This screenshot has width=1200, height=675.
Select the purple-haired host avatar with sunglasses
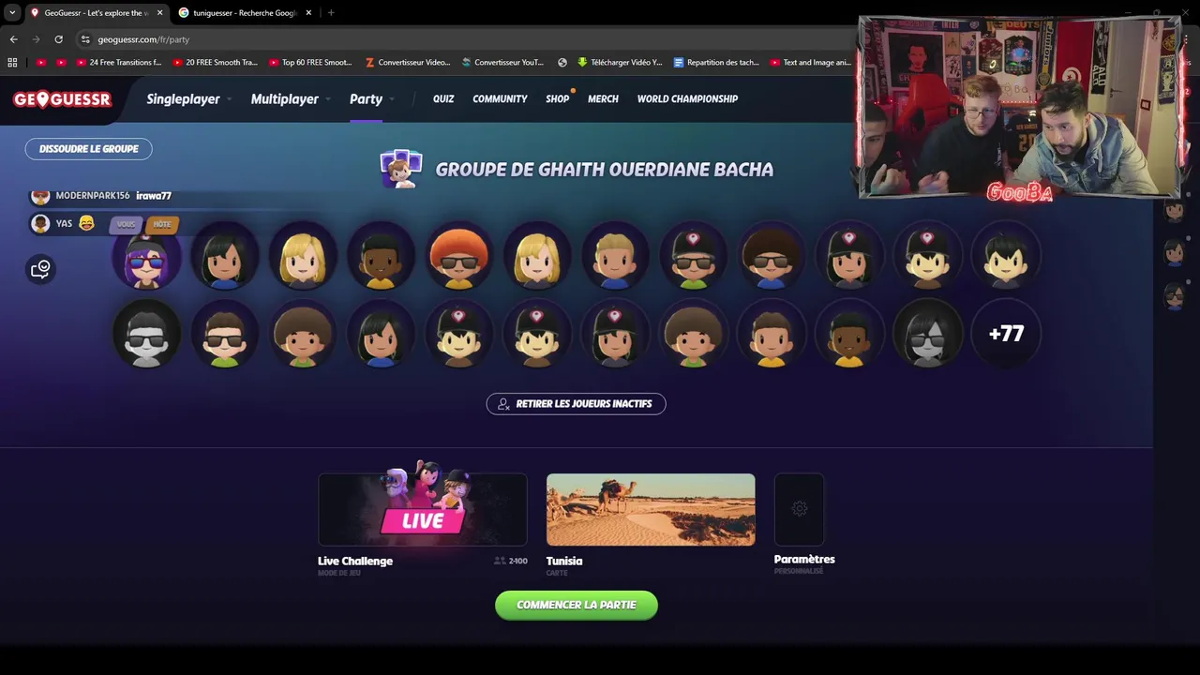(146, 257)
